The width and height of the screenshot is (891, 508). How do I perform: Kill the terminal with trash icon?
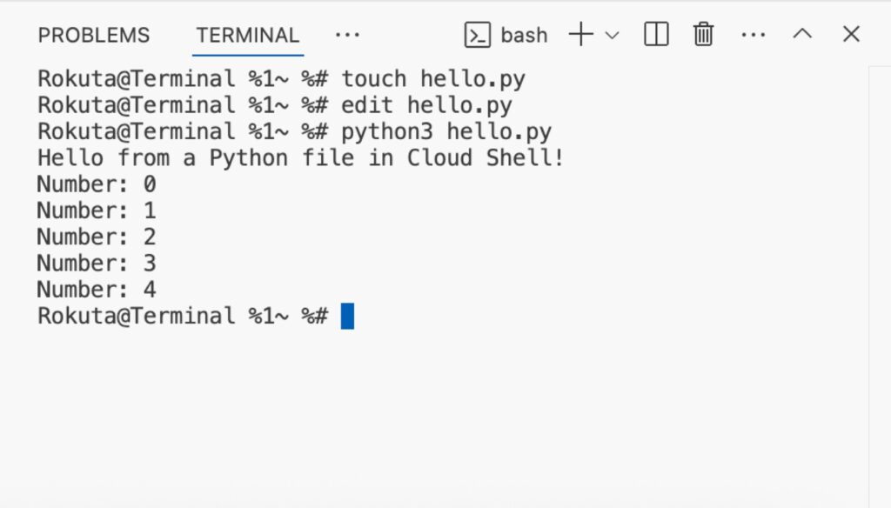703,34
